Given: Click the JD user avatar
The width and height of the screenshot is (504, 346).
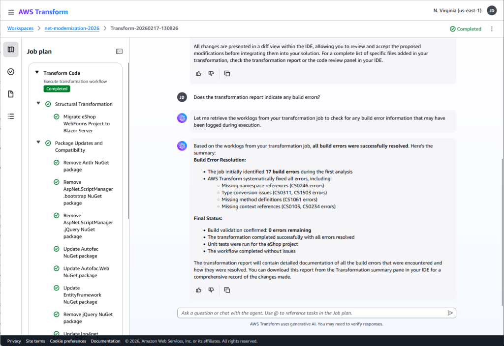Looking at the screenshot, I should [x=491, y=10].
